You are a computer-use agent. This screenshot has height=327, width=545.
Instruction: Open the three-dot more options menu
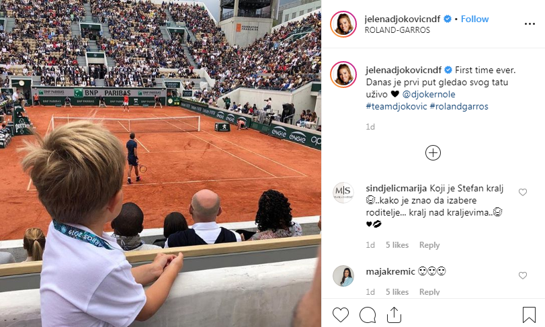[x=530, y=24]
